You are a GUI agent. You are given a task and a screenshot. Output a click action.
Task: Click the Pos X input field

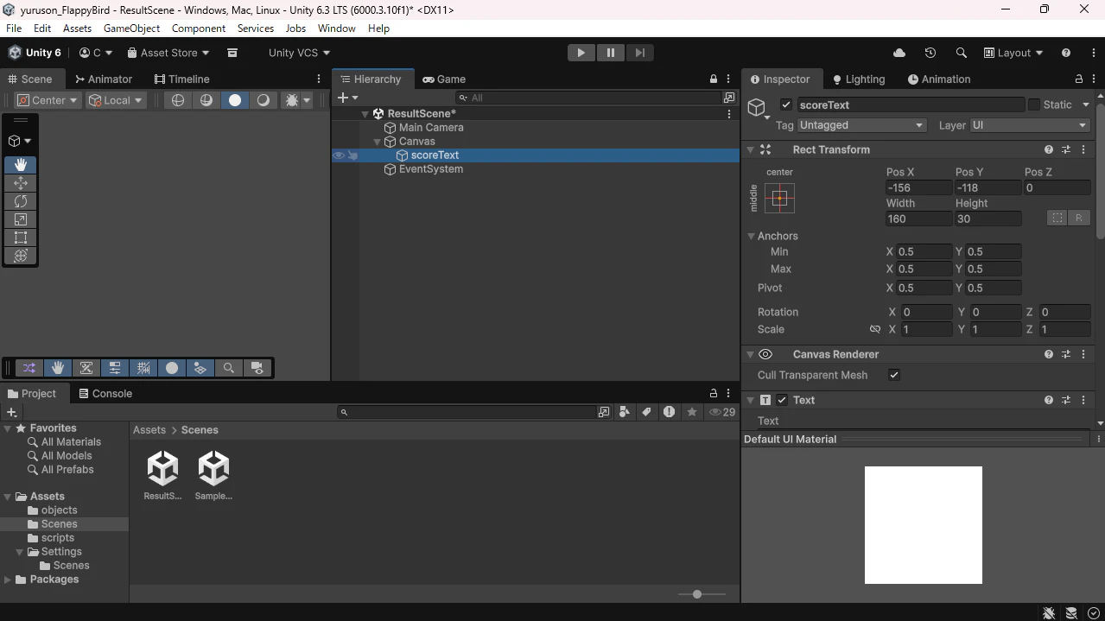tap(918, 187)
